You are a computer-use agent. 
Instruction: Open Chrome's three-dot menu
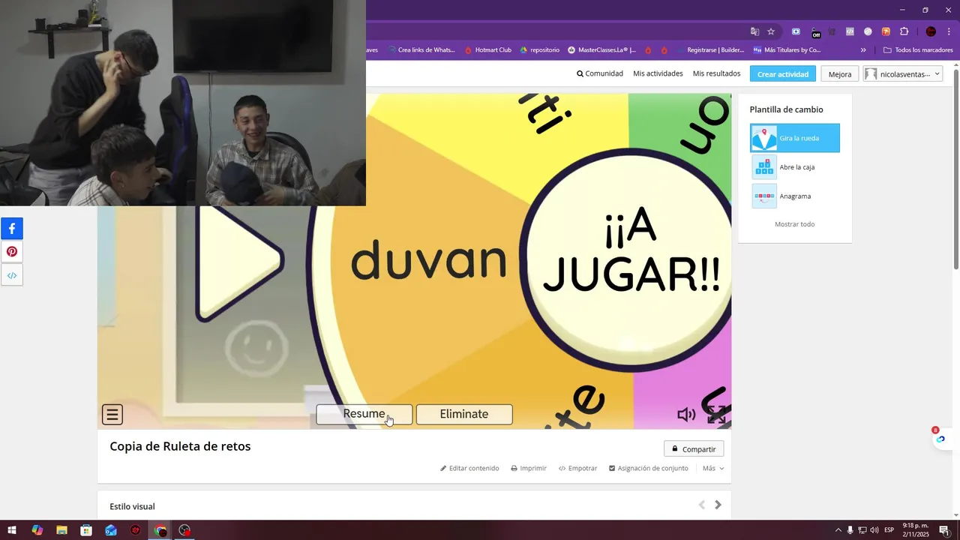[949, 31]
